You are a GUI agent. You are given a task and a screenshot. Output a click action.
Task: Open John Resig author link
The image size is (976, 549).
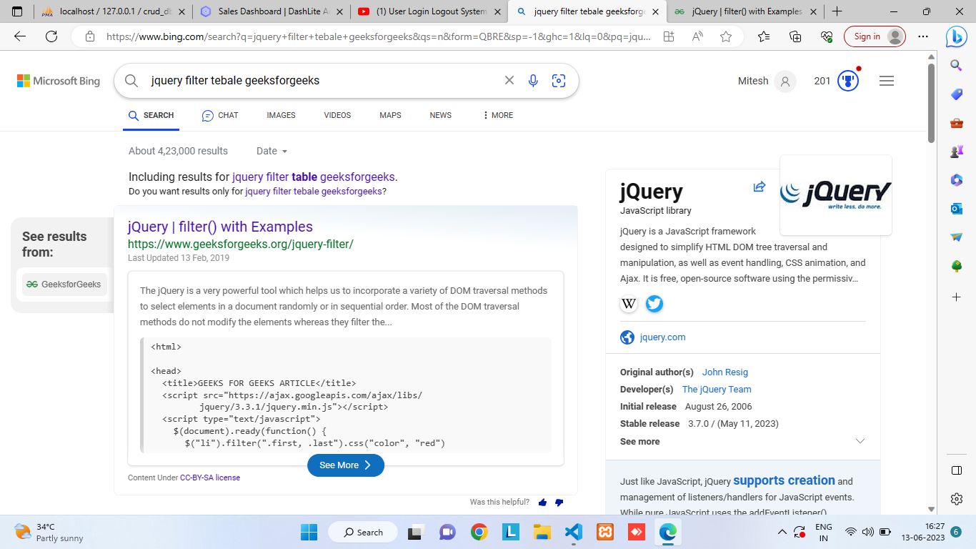coord(725,372)
